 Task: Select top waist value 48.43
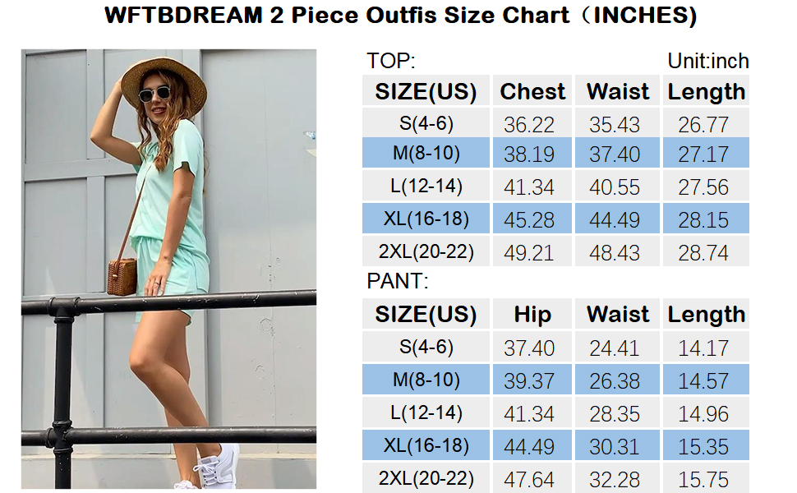[615, 253]
